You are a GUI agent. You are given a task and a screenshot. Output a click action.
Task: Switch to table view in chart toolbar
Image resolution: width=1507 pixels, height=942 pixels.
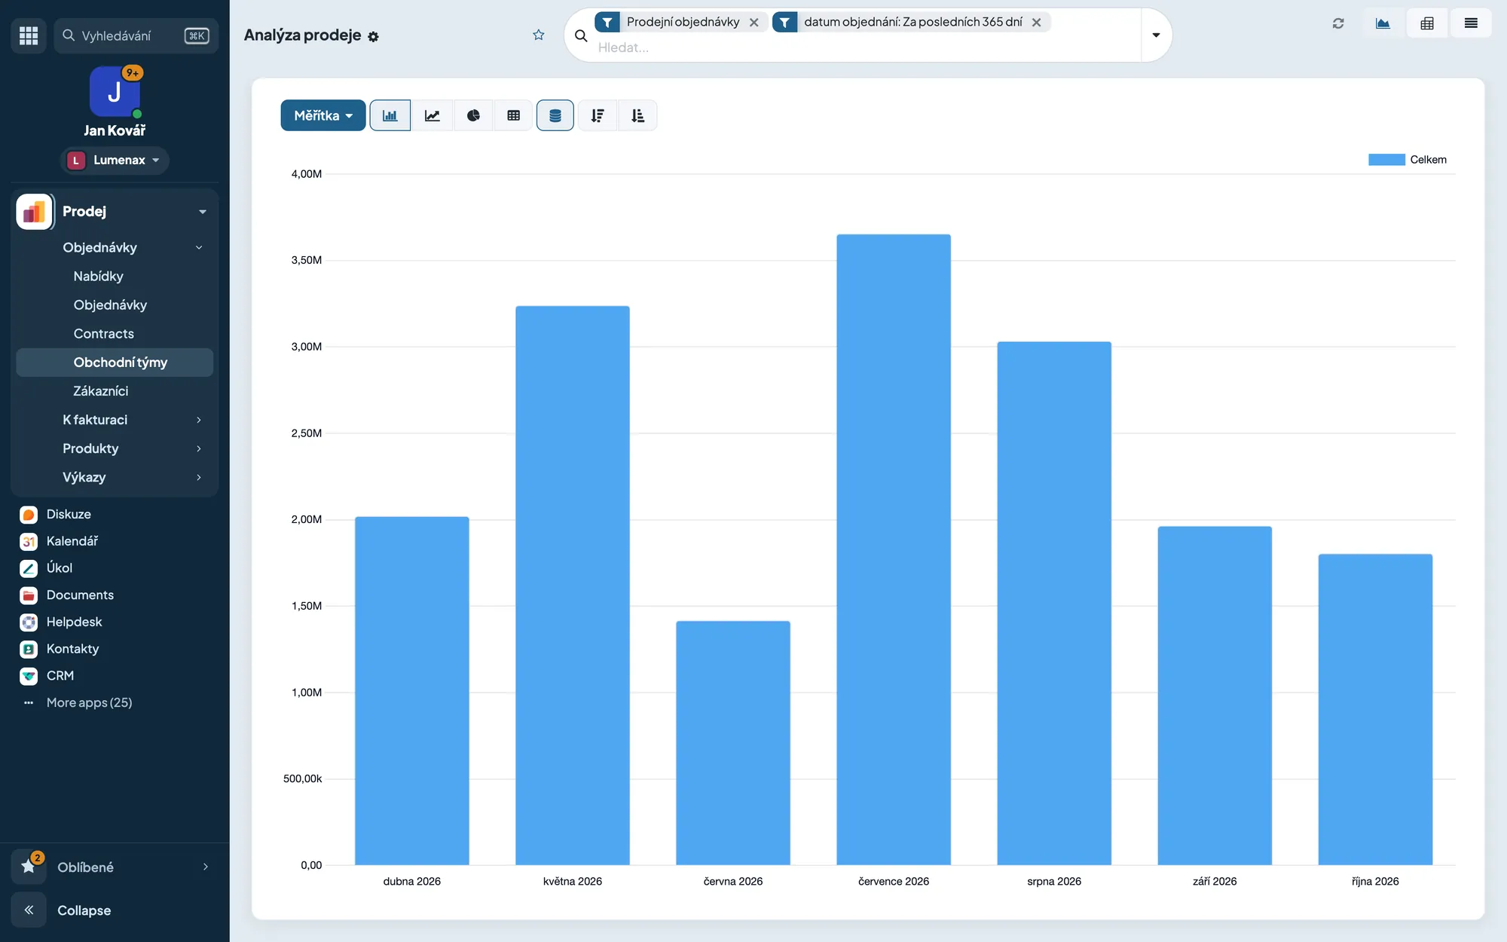514,115
